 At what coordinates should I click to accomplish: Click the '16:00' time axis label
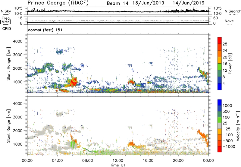pos(148,161)
